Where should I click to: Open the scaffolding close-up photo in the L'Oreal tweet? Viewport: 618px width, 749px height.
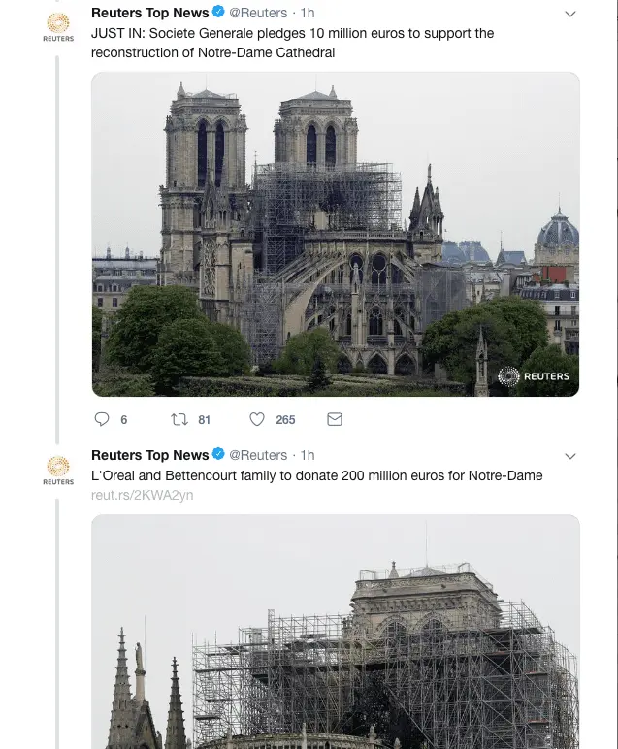click(x=336, y=631)
